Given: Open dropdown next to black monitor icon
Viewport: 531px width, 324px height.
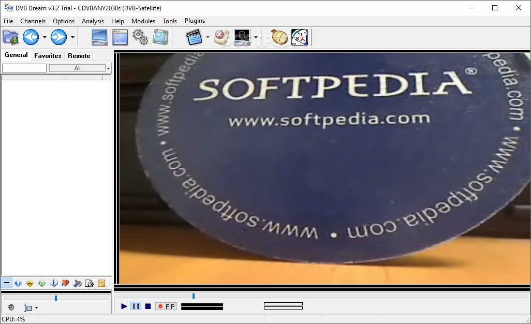Looking at the screenshot, I should [256, 37].
